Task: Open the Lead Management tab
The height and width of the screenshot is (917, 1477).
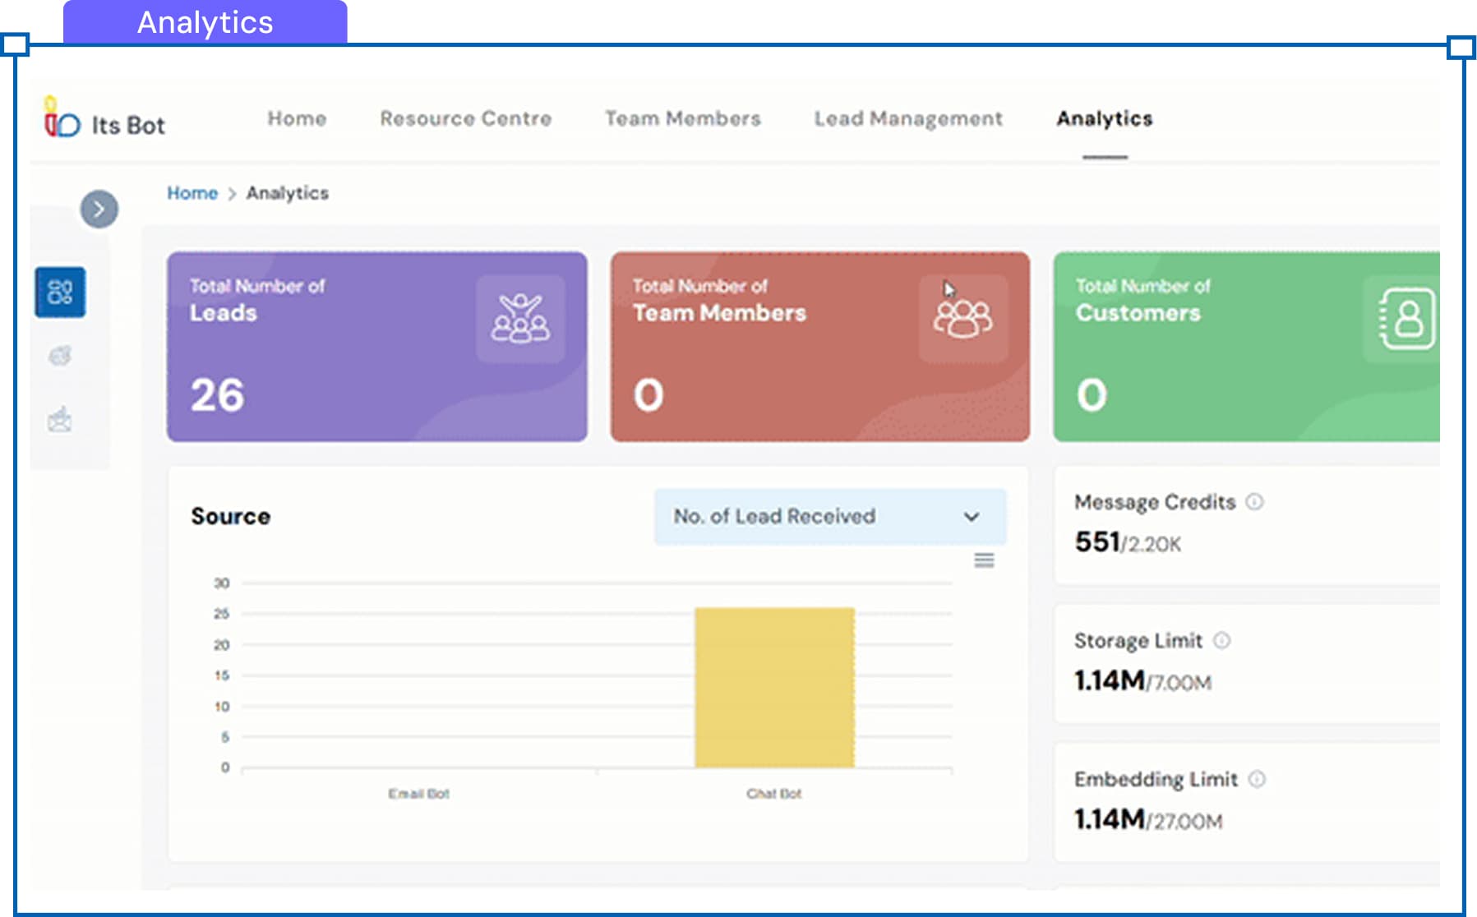Action: [908, 119]
